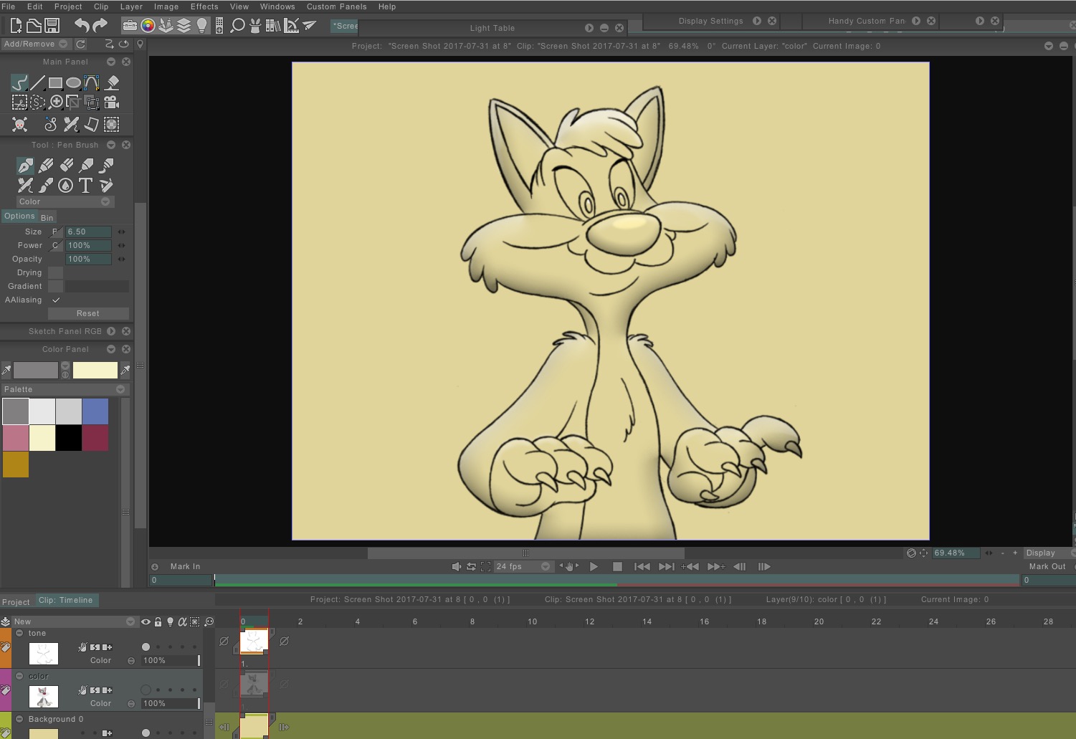1076x739 pixels.
Task: Toggle all layers lock icon in timeline header
Action: tap(158, 621)
